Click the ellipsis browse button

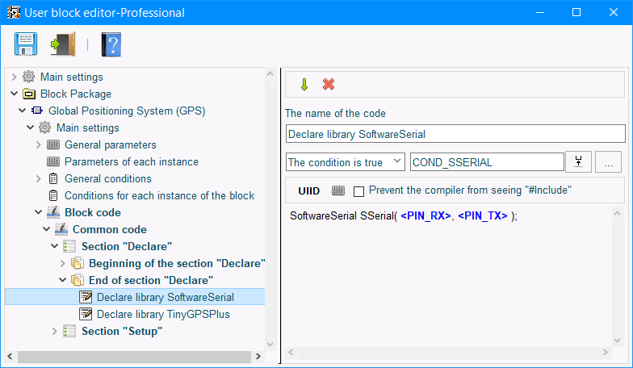[x=609, y=161]
